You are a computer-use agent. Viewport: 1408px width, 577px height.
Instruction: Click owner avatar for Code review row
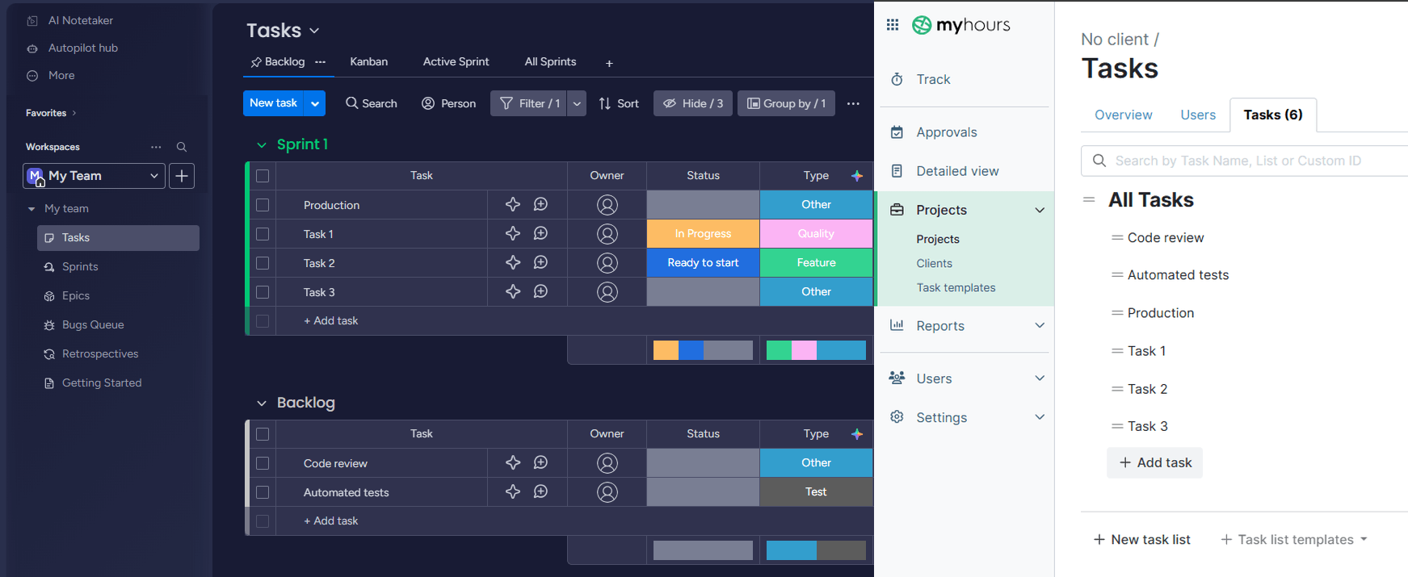607,463
